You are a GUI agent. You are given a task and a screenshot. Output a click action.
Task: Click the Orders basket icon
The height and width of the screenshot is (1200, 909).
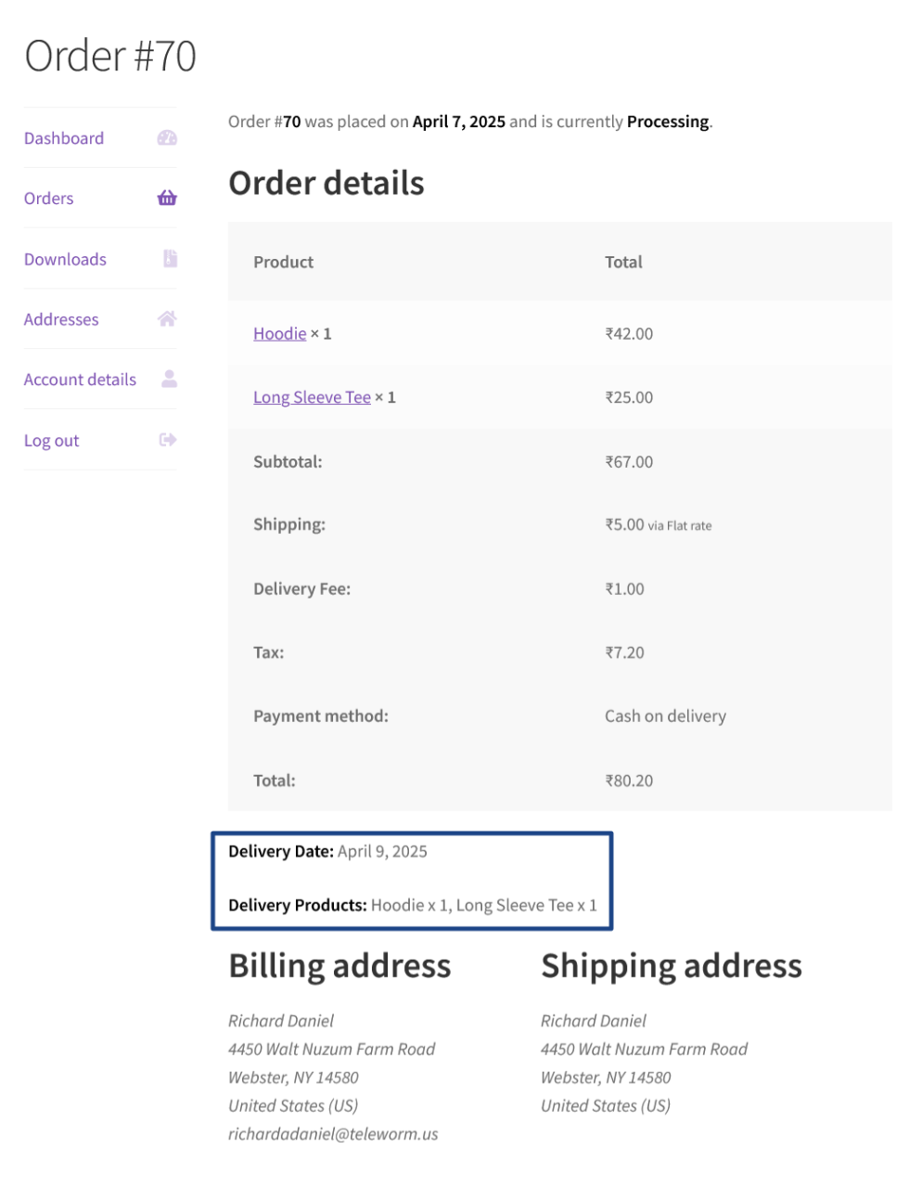coord(167,198)
